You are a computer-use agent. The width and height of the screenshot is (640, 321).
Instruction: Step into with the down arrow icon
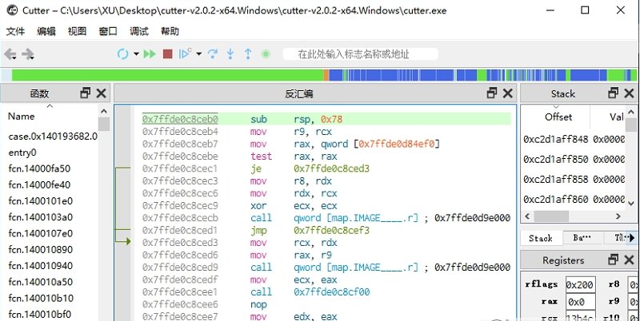(230, 53)
